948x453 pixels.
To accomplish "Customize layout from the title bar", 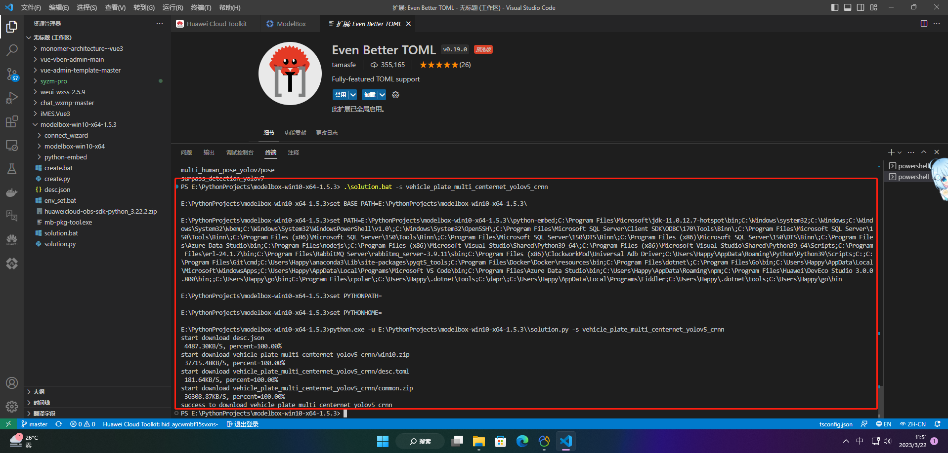I will 873,7.
